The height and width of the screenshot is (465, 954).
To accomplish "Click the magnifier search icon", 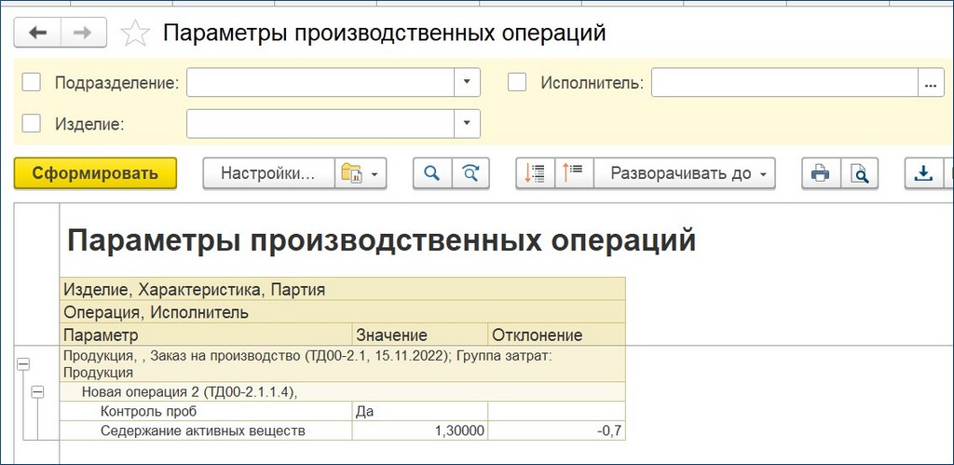I will point(432,173).
